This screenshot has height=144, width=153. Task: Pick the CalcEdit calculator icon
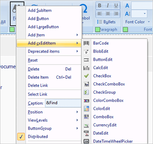pos(86,68)
